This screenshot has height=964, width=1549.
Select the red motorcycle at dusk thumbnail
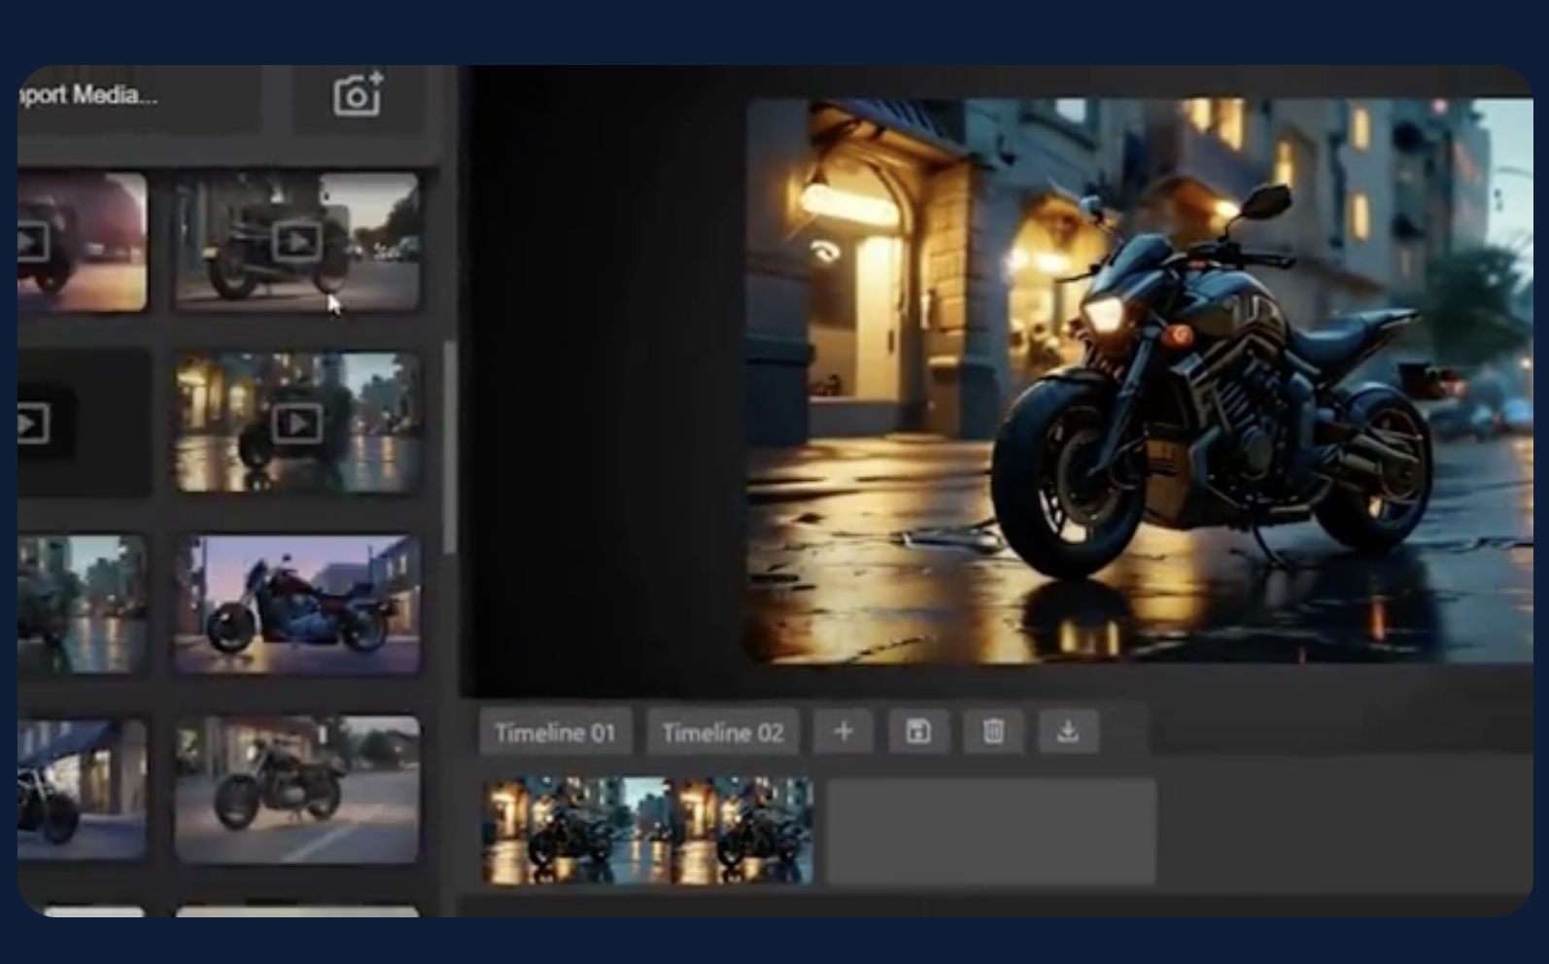pyautogui.click(x=297, y=604)
